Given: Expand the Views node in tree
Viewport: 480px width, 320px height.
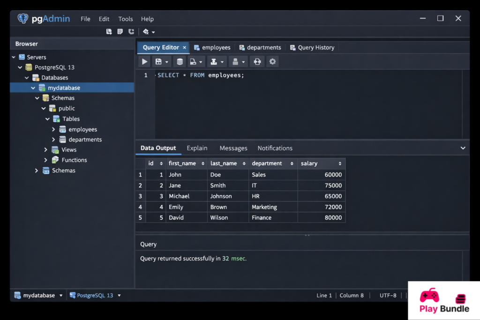Looking at the screenshot, I should pyautogui.click(x=46, y=150).
